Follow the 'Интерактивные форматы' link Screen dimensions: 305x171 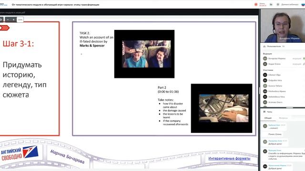click(229, 158)
